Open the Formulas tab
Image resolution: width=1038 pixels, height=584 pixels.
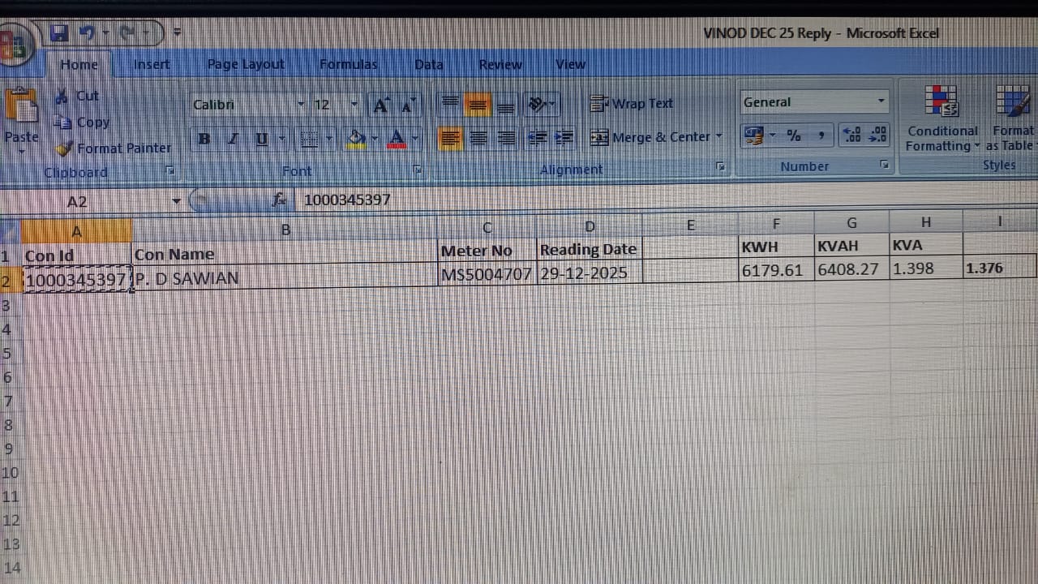pyautogui.click(x=348, y=64)
